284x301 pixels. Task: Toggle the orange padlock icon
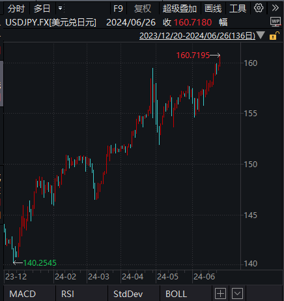click(x=274, y=35)
